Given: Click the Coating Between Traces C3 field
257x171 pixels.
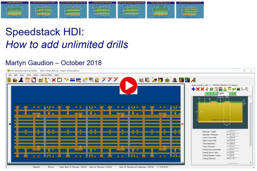Looking at the screenshot, I should 234,155.
